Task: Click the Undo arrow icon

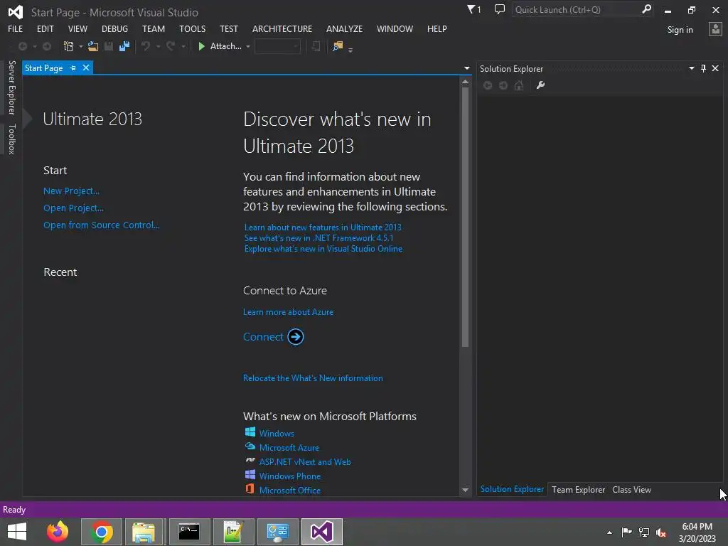Action: (x=146, y=46)
